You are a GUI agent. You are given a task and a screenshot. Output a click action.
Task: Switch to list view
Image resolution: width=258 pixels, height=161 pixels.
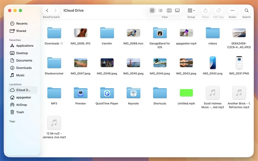pos(160,11)
